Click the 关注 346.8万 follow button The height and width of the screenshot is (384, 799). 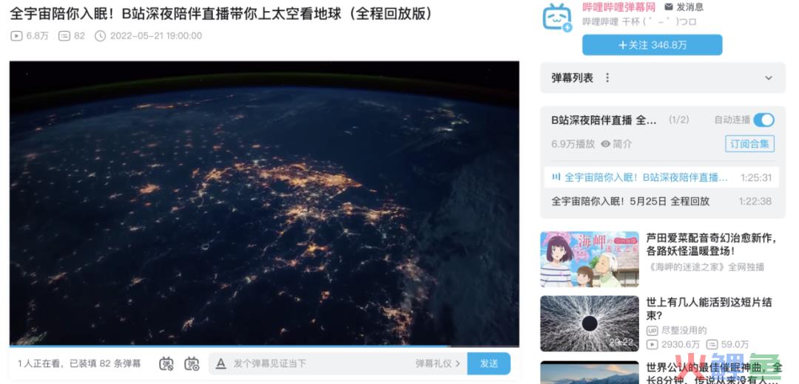point(653,45)
